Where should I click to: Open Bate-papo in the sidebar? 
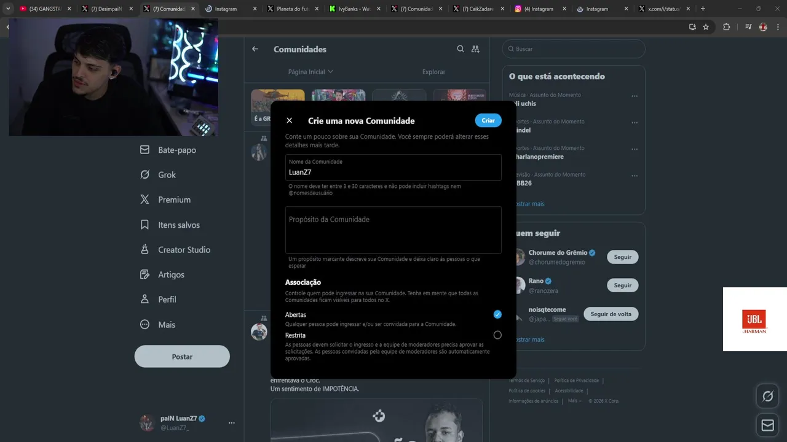(x=168, y=150)
